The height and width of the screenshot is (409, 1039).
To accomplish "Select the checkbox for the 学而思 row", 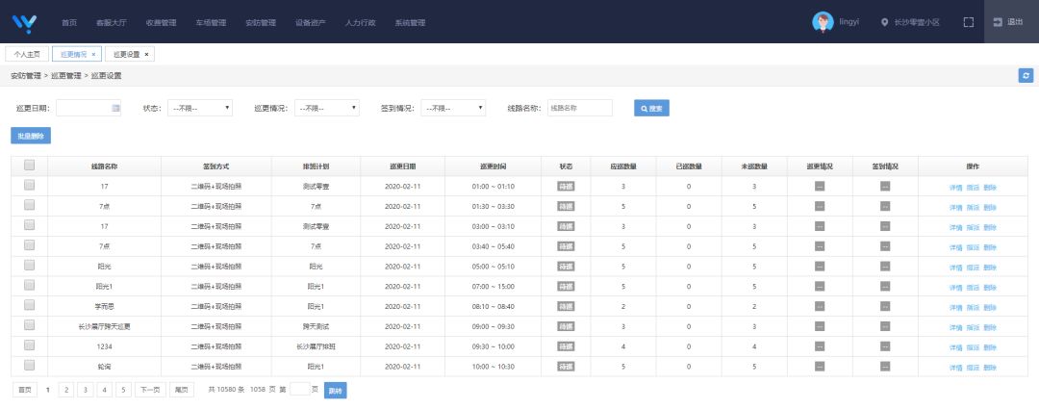I will [29, 305].
